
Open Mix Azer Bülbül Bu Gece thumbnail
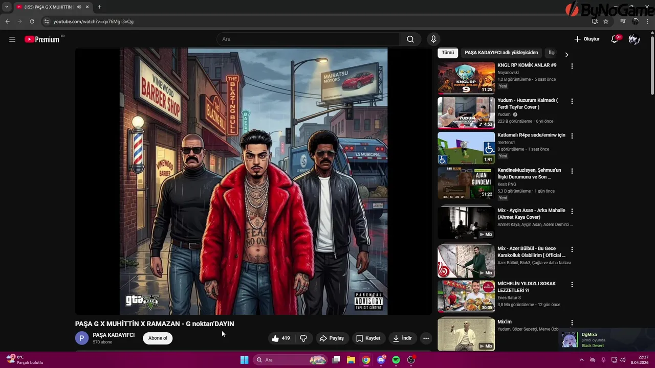pos(466,261)
